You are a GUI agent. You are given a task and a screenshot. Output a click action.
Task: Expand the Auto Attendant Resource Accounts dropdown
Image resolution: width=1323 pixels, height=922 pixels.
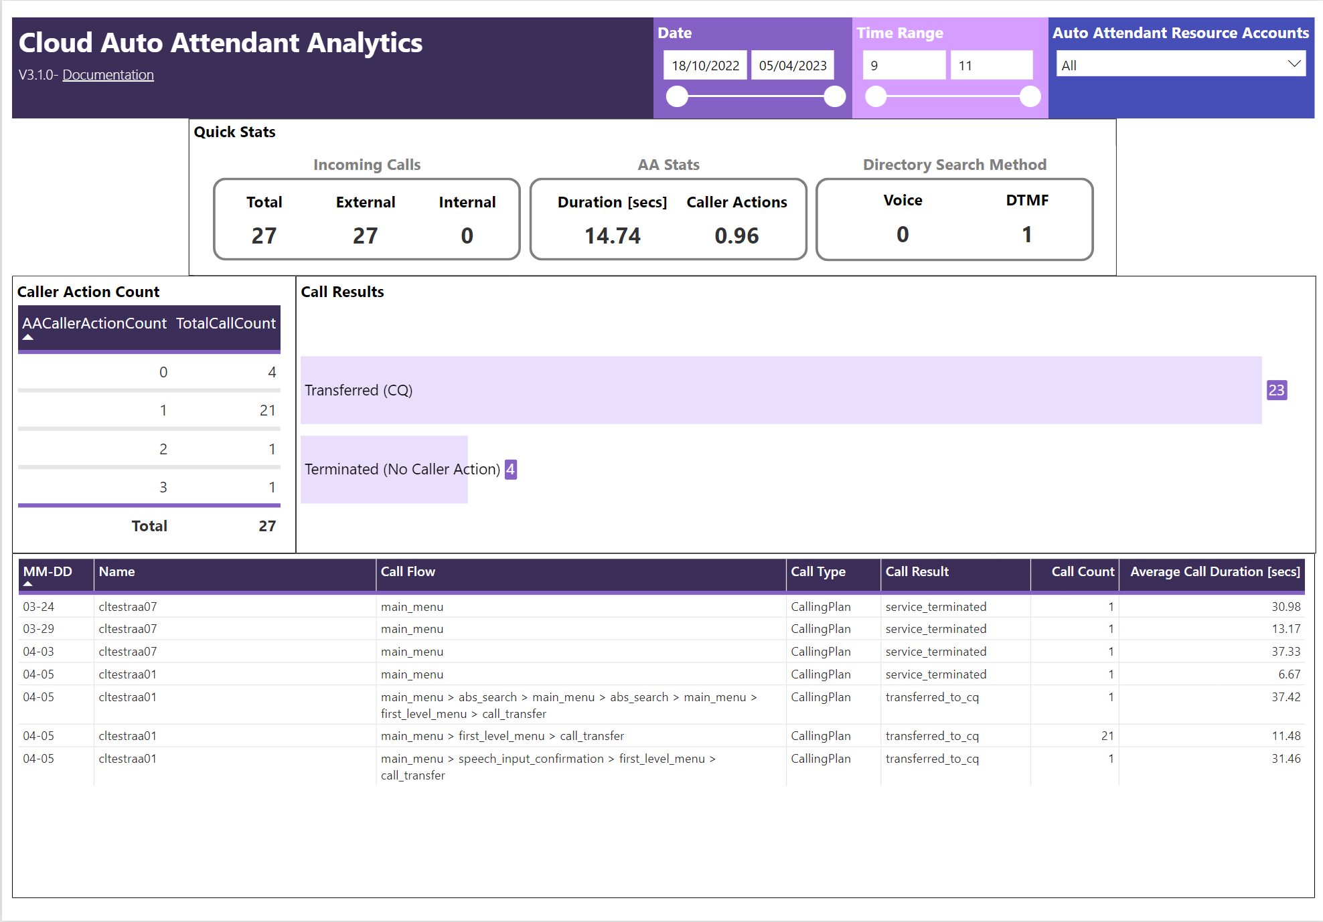click(1180, 65)
